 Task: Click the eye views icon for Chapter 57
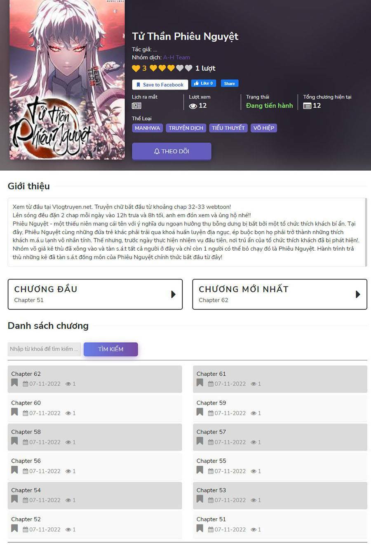tap(254, 442)
